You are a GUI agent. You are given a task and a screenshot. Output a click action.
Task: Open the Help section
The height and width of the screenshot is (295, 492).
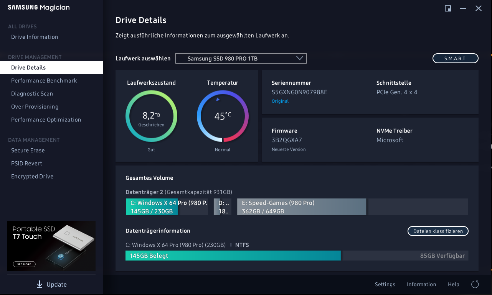[453, 284]
